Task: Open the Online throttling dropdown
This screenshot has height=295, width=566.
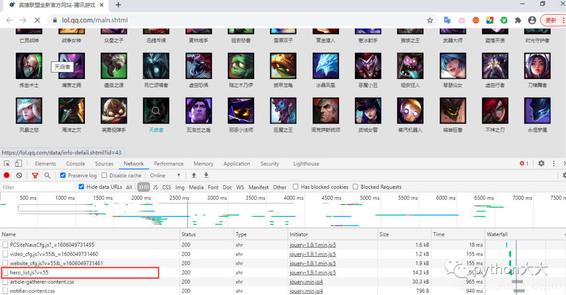Action: 165,175
